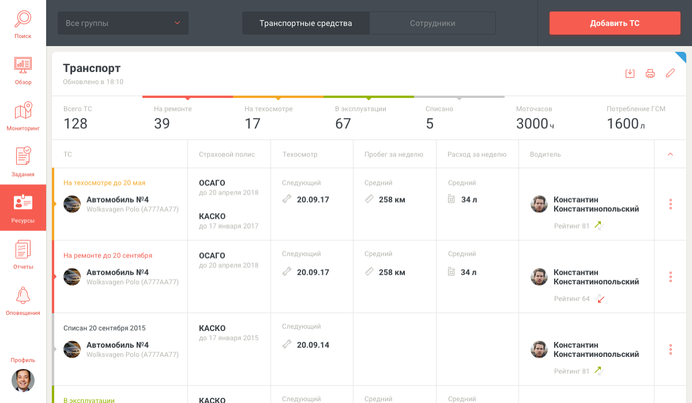Click КАСКО до 17 января 2017
This screenshot has height=403, width=692.
229,220
